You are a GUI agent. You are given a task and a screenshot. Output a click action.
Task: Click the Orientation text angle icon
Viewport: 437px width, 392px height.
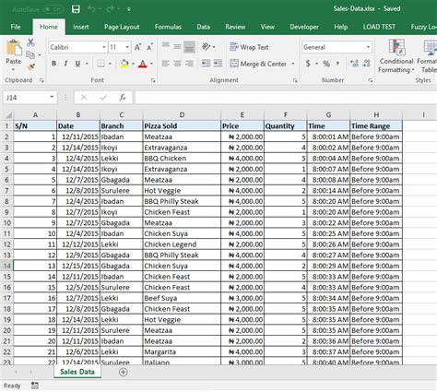[206, 47]
